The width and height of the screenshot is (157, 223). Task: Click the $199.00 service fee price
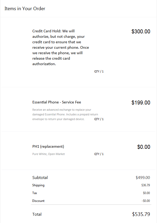tap(141, 103)
